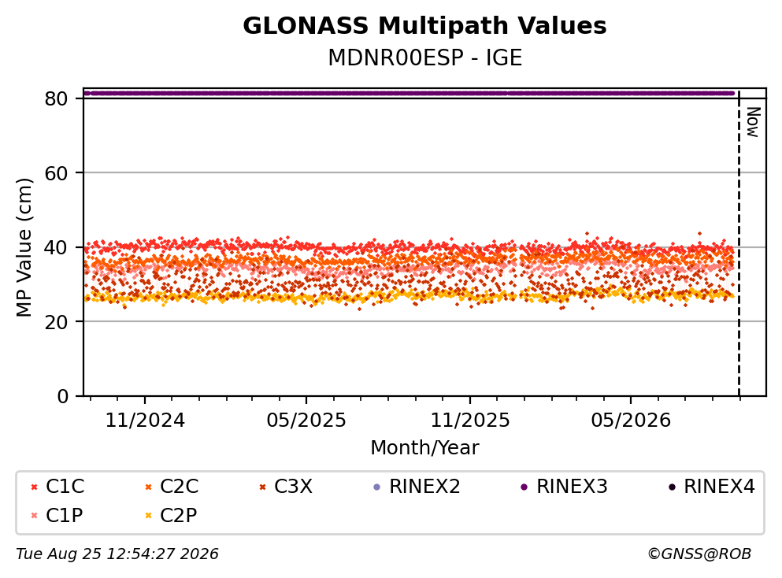Click the 11/2024 x-axis tick label
This screenshot has height=578, width=782.
[145, 421]
